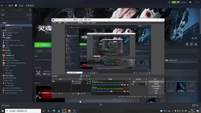201x113 pixels.
Task: Move source down in OBS Sources panel
Action: click(85, 94)
